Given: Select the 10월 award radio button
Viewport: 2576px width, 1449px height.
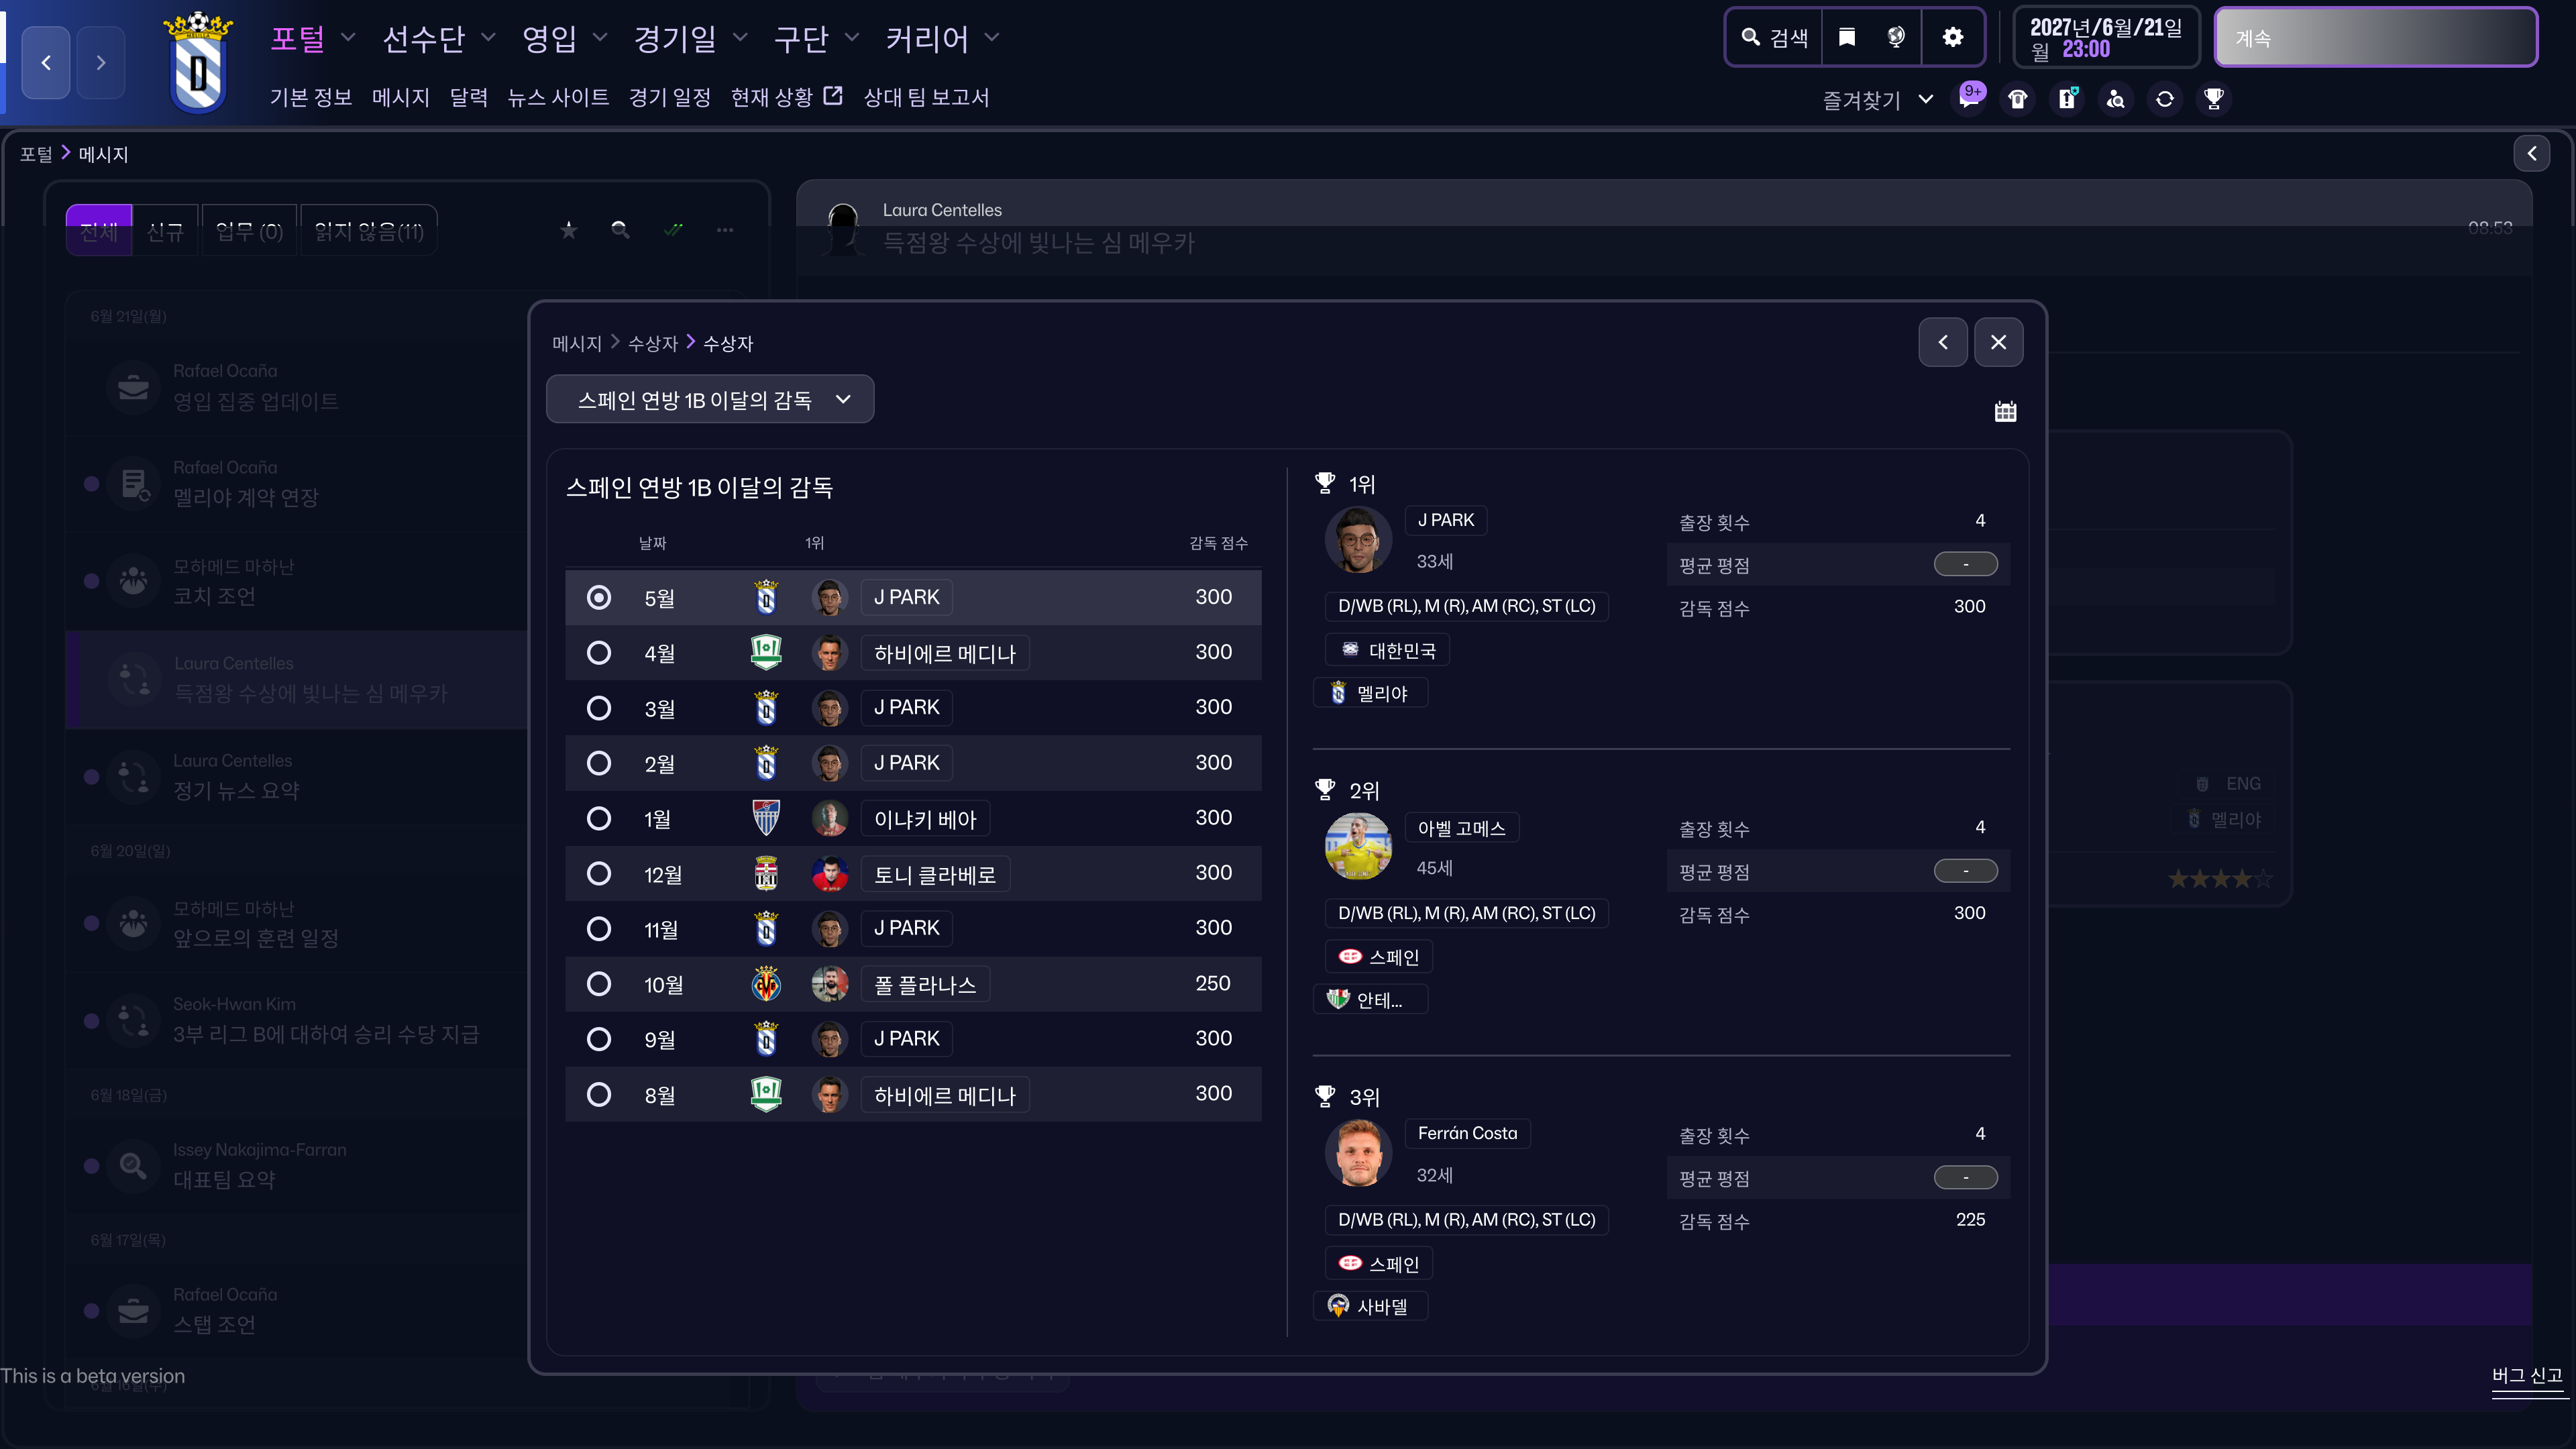Looking at the screenshot, I should click(x=599, y=984).
